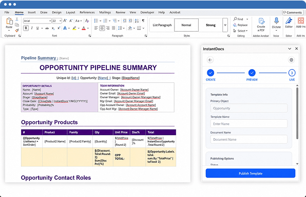
Task: Apply the List Paragraph style
Action: pos(162,25)
